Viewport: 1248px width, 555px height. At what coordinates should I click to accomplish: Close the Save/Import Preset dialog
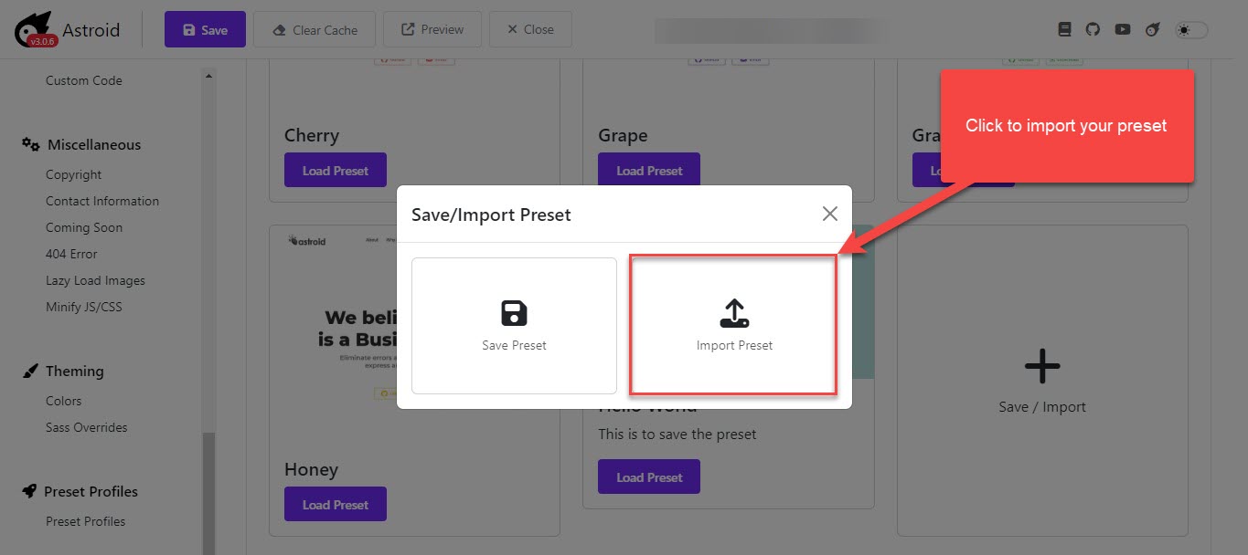(829, 214)
